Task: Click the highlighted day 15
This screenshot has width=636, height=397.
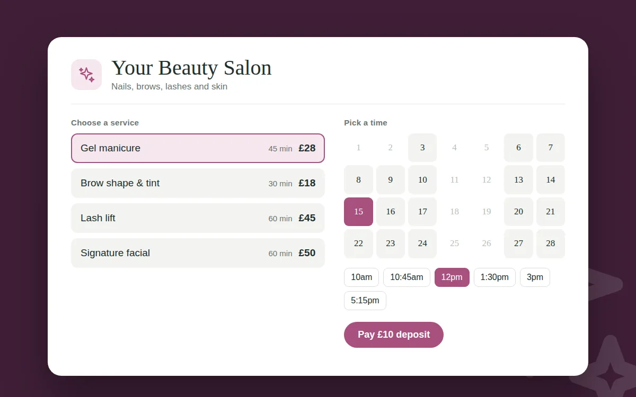Action: (358, 212)
